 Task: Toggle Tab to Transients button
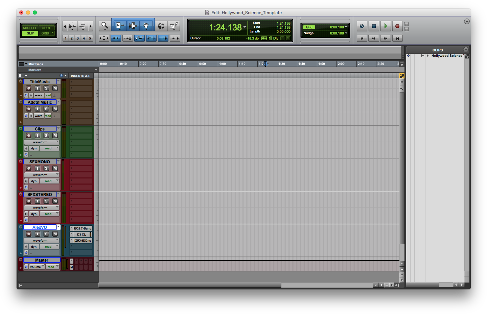pos(116,38)
